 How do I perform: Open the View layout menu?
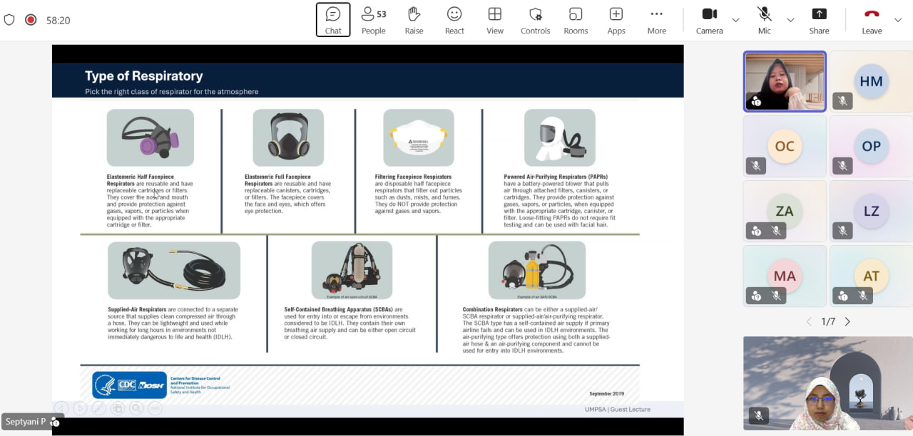(x=494, y=20)
